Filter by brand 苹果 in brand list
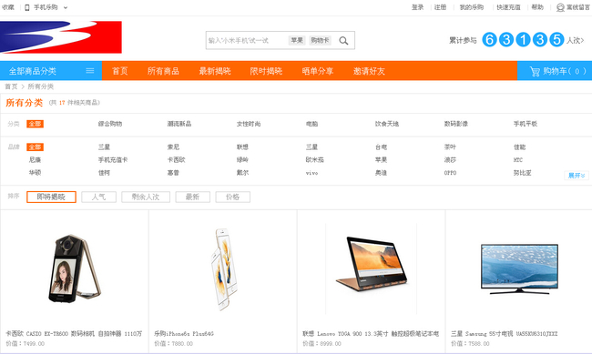 [x=381, y=159]
